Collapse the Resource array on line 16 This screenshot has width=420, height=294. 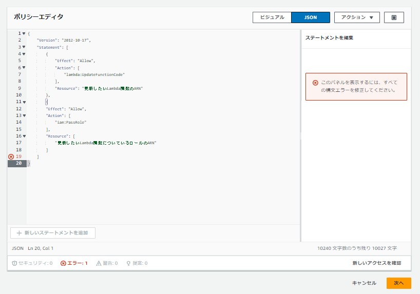pos(24,136)
